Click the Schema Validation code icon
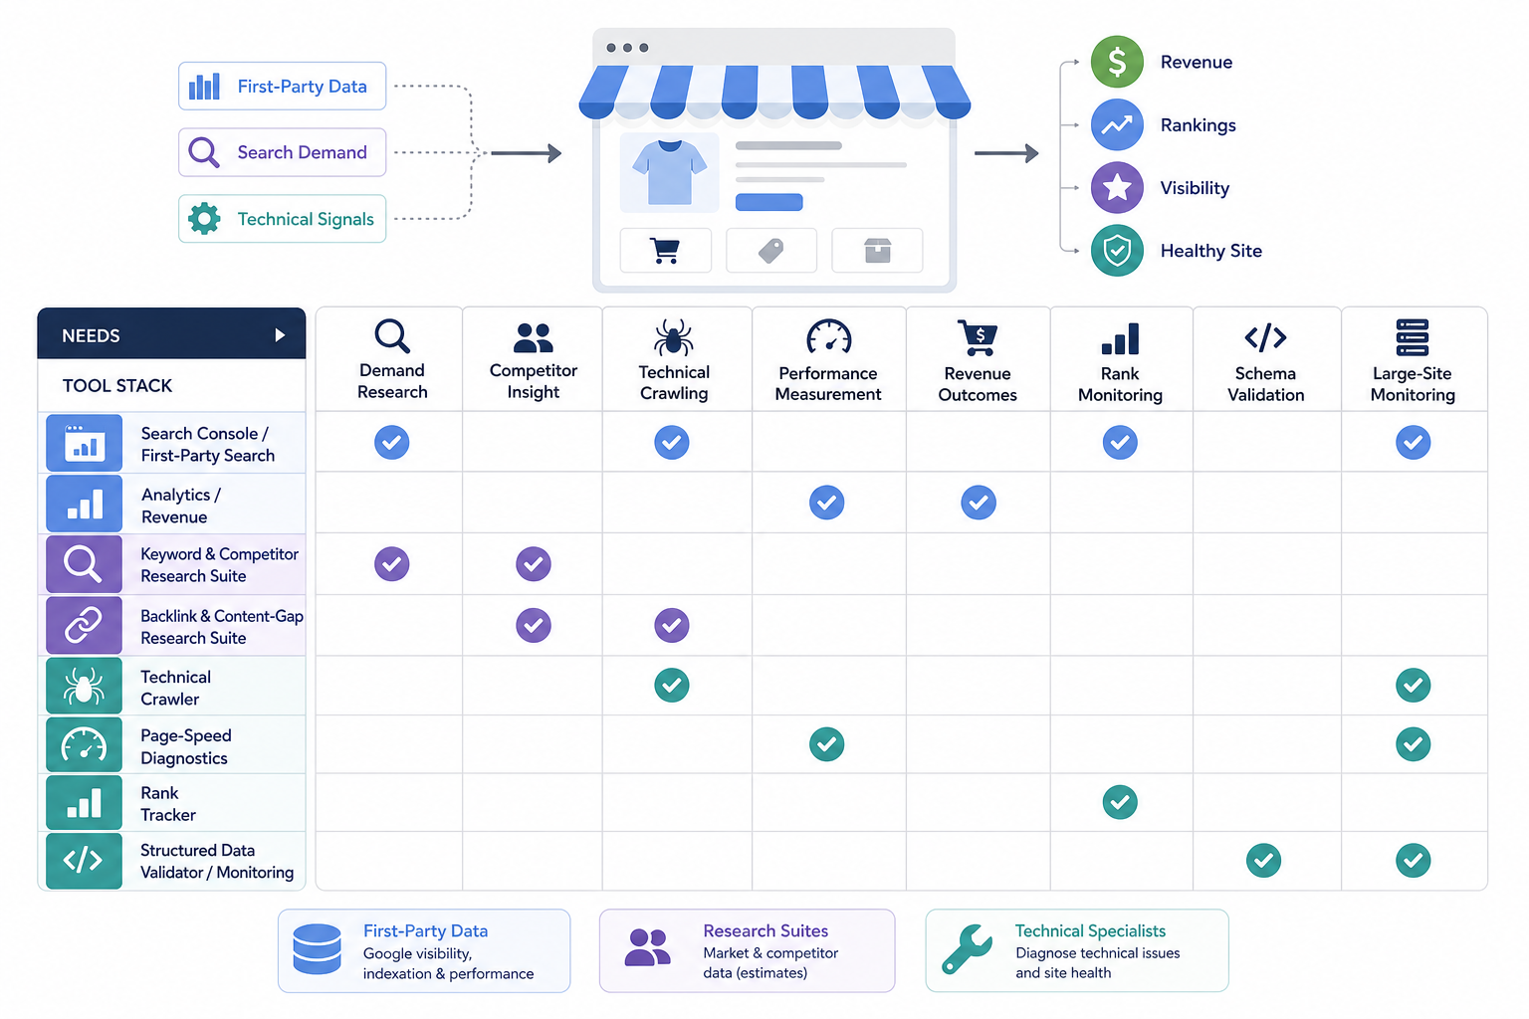This screenshot has width=1529, height=1019. pos(1265,338)
